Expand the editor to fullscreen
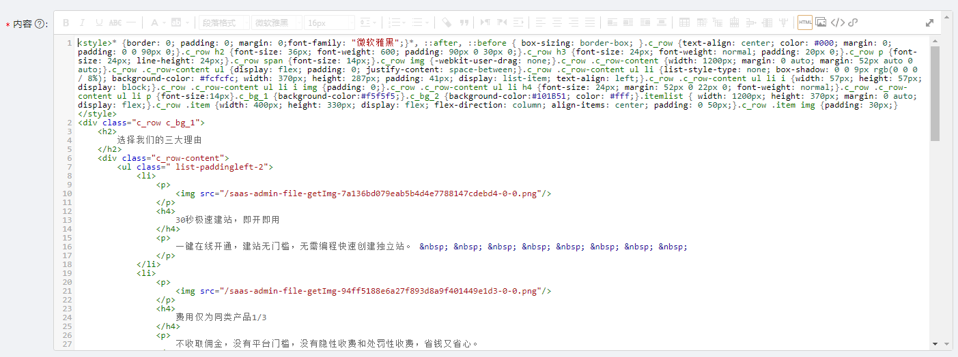The width and height of the screenshot is (958, 357). click(x=930, y=22)
